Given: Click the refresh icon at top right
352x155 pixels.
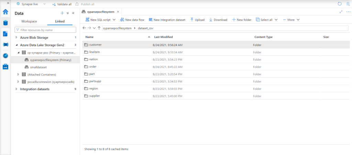Looking at the screenshot, I should click(340, 4).
